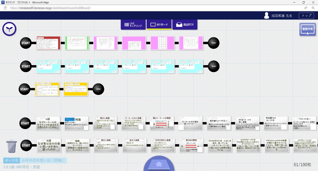The width and height of the screenshot is (318, 171).
Task: Click minus button ending cyan cards row
Action: pyautogui.click(x=214, y=66)
